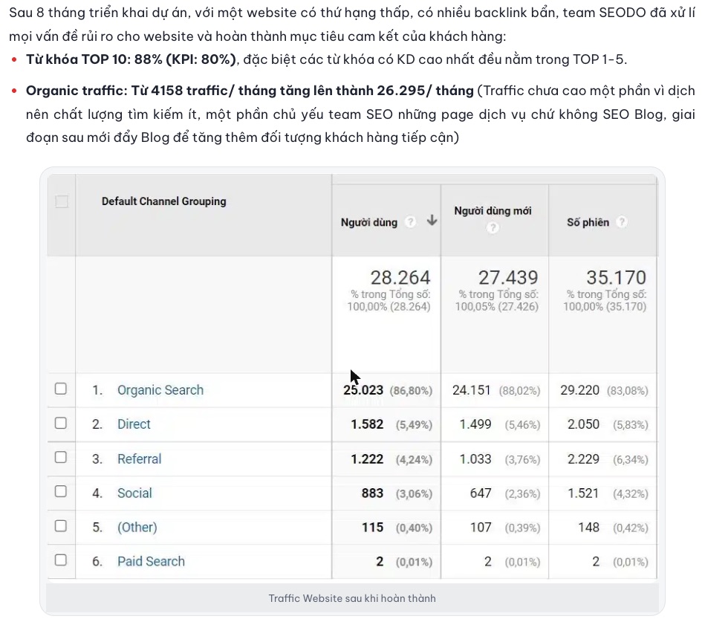The width and height of the screenshot is (705, 619).
Task: Tick the Social row checkbox
Action: coord(61,491)
